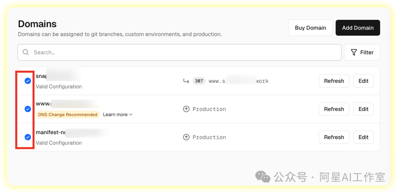Screen dimensions: 398x193
Task: Expand the Learn more chevron
Action: [x=130, y=115]
